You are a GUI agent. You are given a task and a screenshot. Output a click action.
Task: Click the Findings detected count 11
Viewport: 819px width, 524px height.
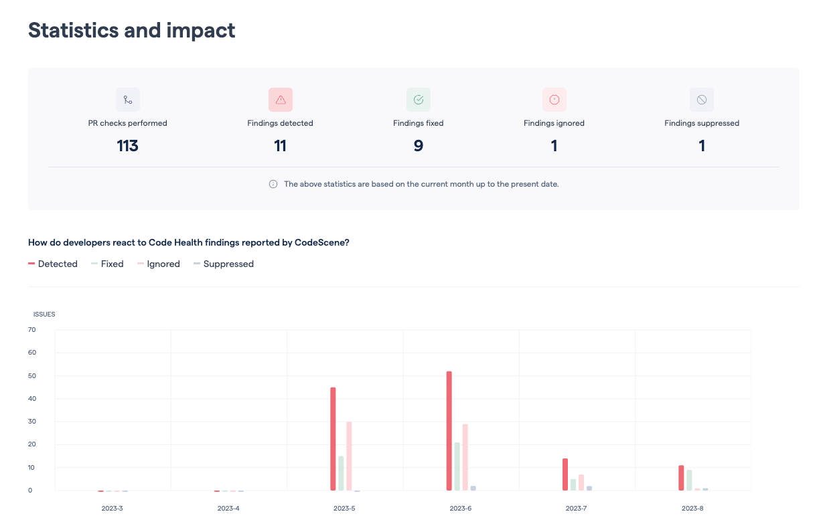[x=281, y=145]
